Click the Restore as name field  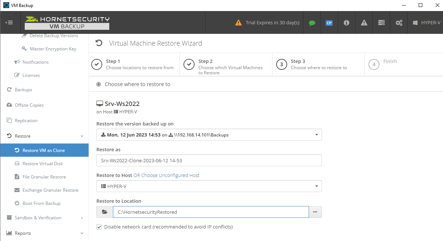pos(209,160)
